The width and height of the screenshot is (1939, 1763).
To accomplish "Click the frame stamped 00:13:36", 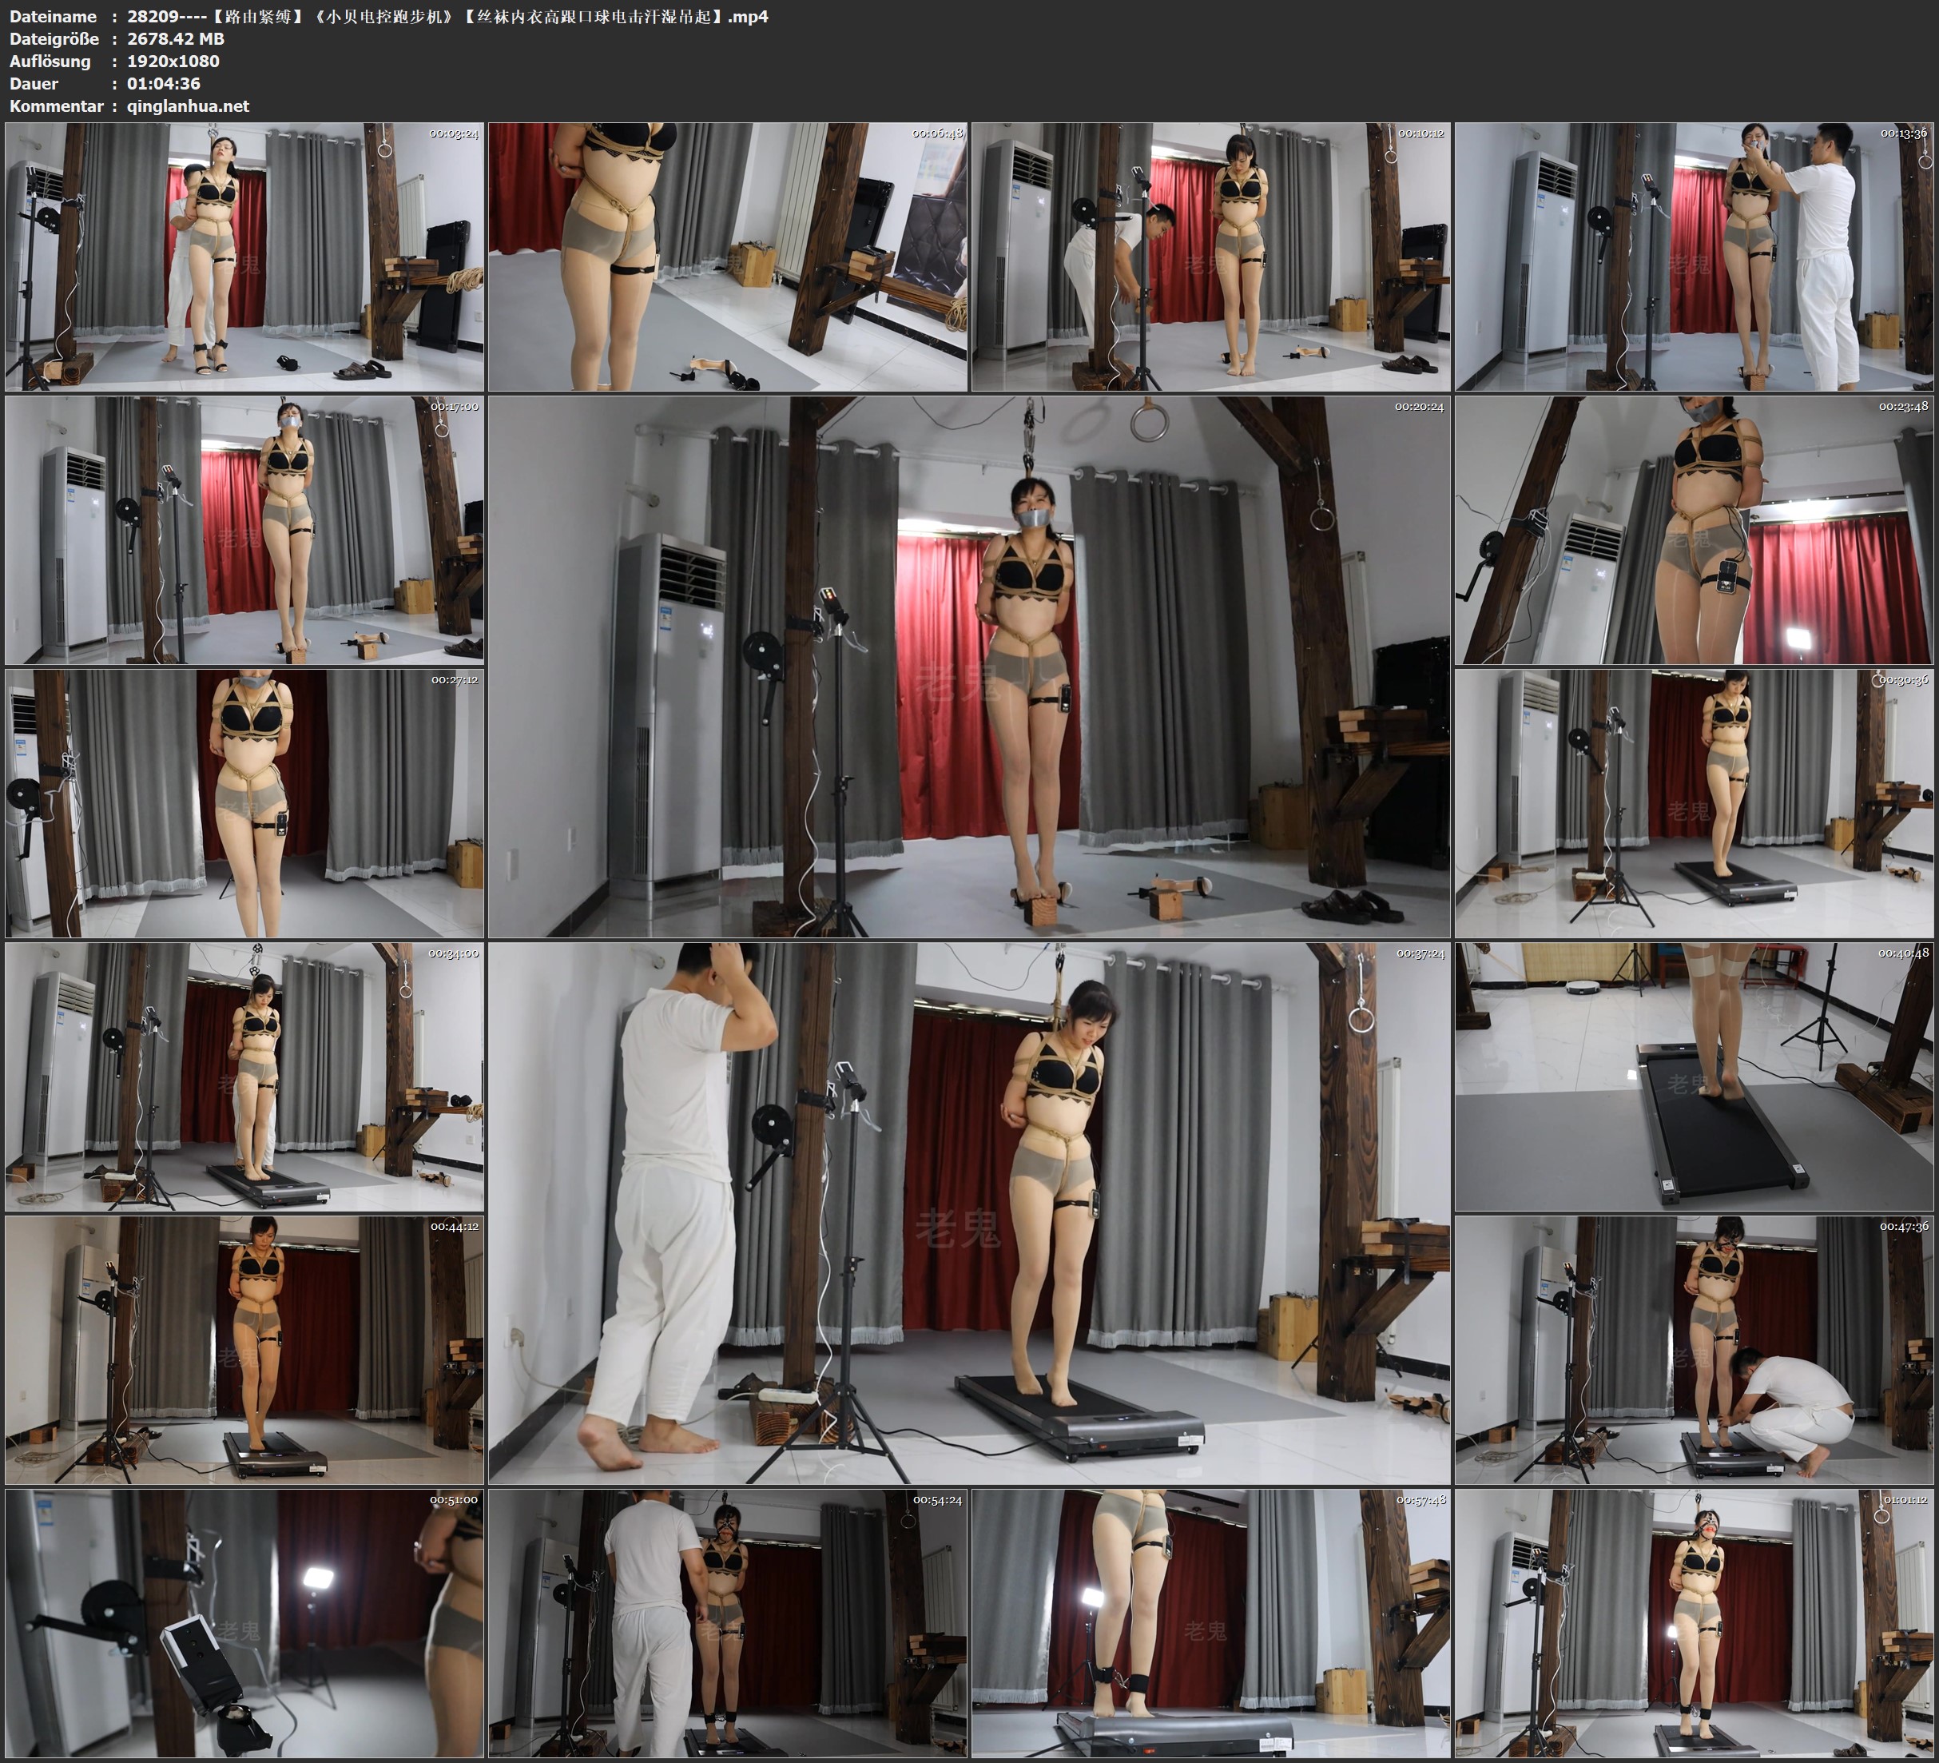I will click(1694, 257).
